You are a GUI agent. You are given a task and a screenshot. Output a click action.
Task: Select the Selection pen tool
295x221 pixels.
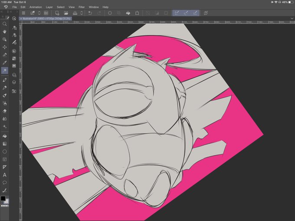4,55
